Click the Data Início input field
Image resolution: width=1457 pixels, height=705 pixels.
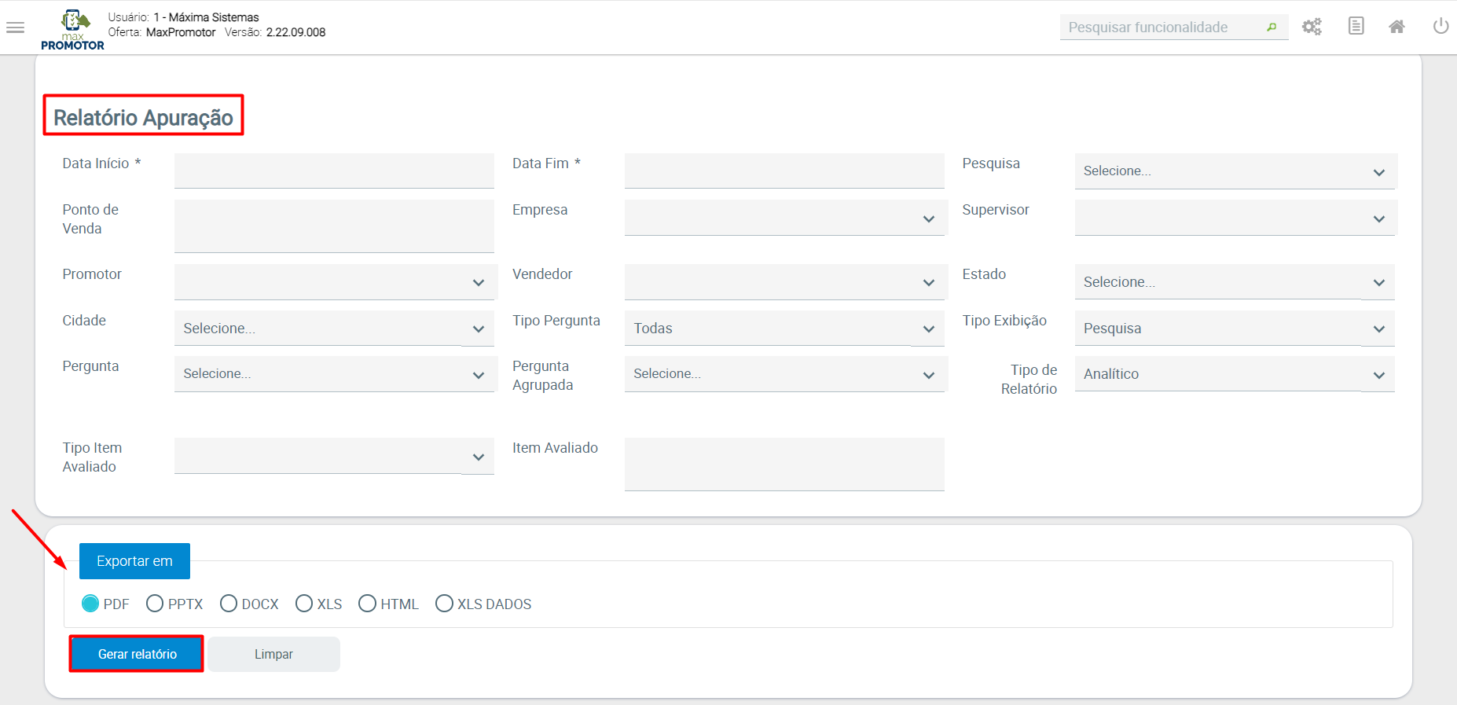pyautogui.click(x=334, y=171)
